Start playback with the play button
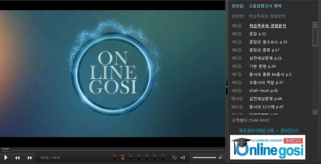Viewport: 321px width, 164px height. [6, 157]
